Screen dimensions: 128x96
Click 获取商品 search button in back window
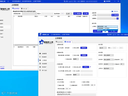77,13
